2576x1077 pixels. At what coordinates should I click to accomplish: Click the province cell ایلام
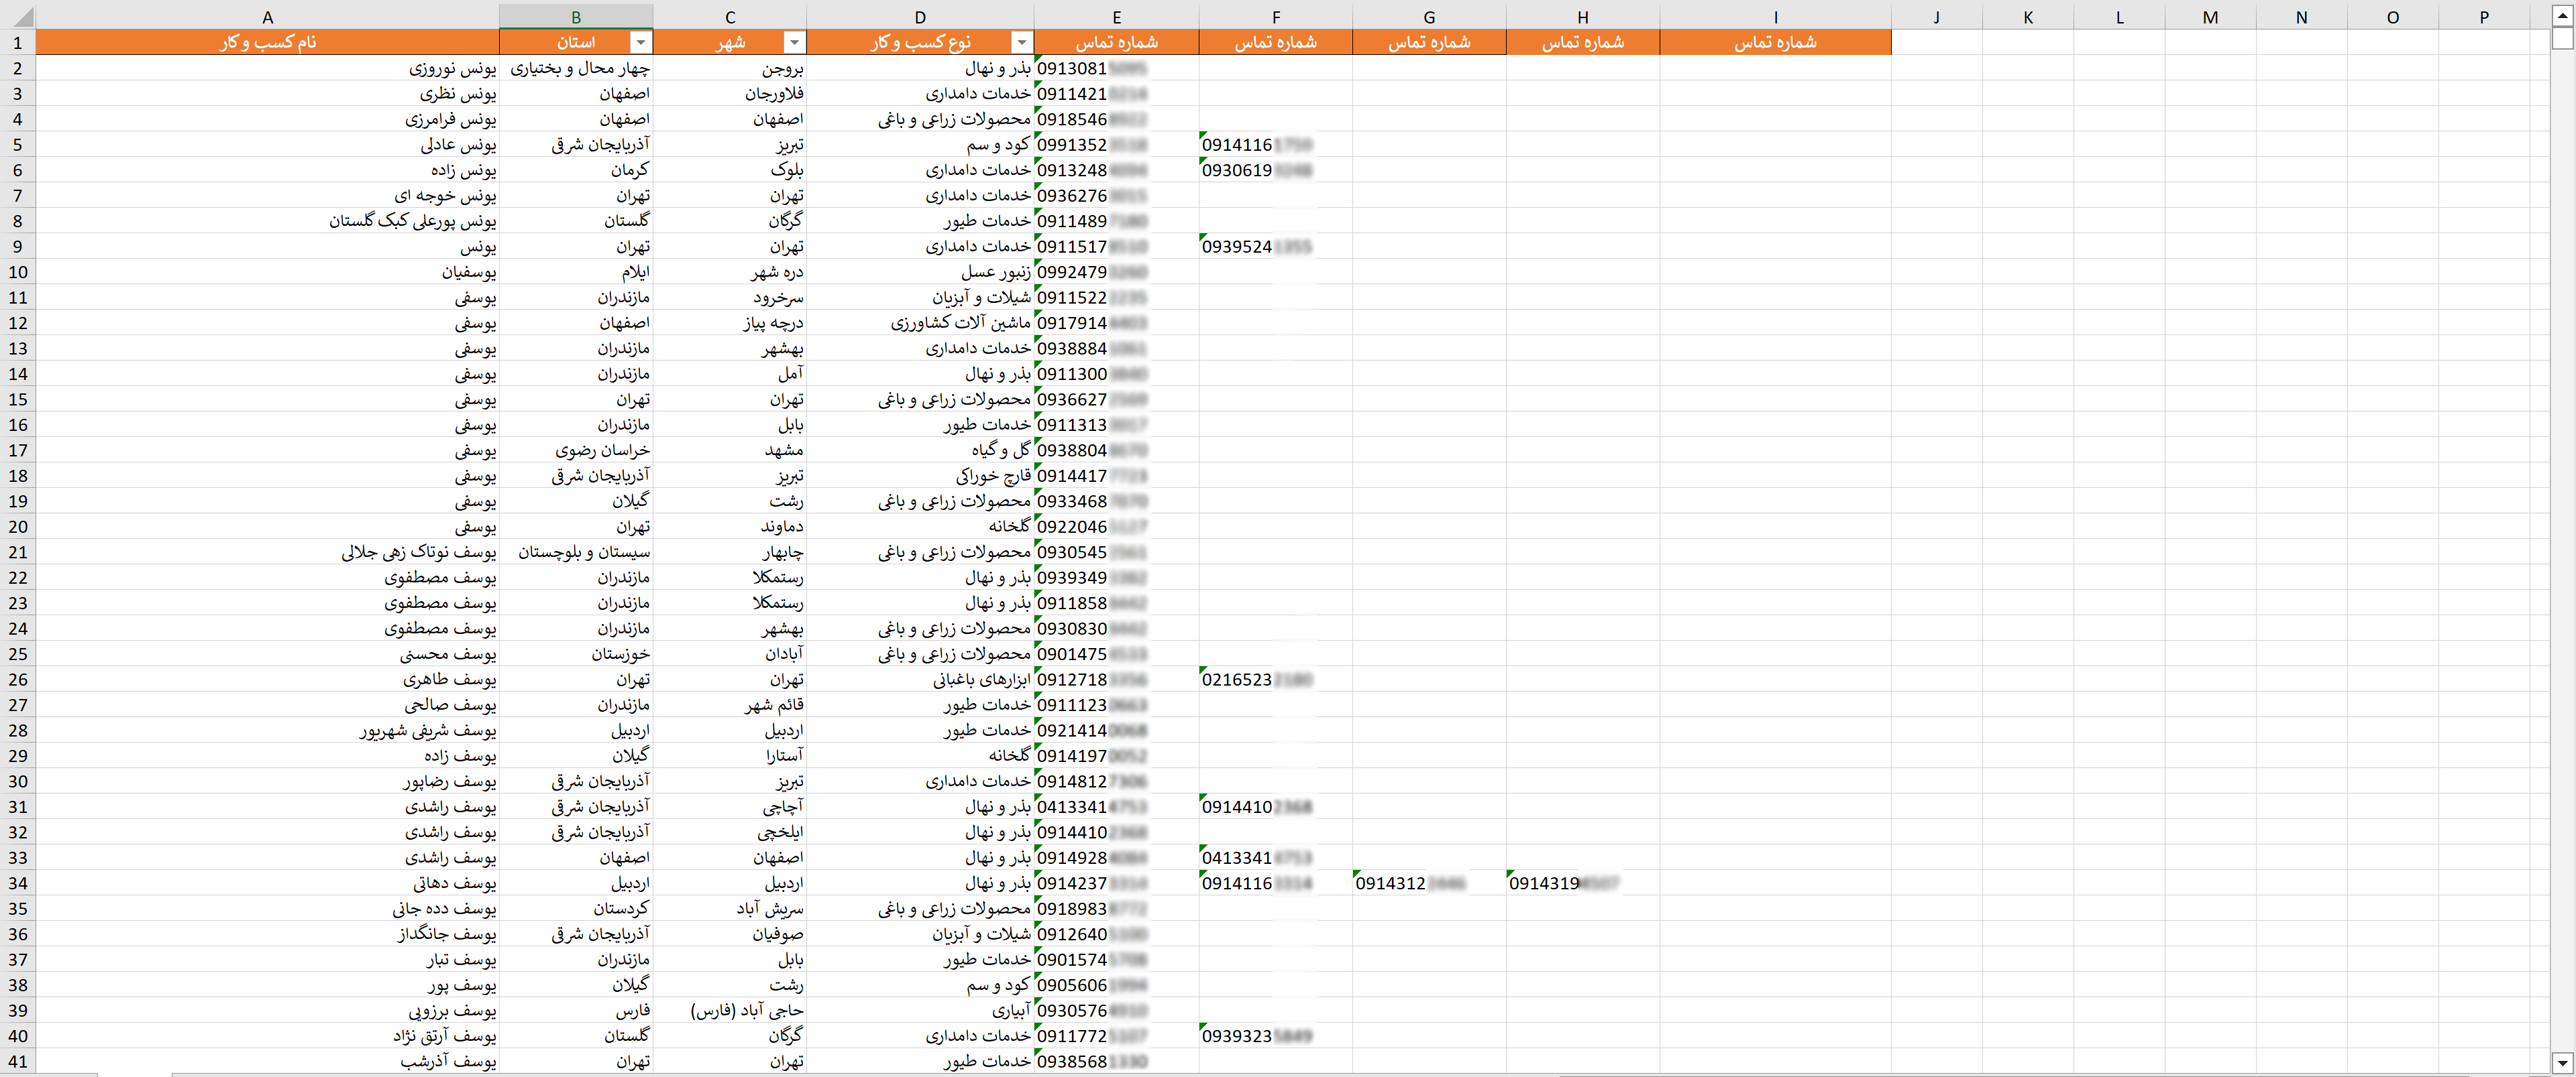coord(576,271)
